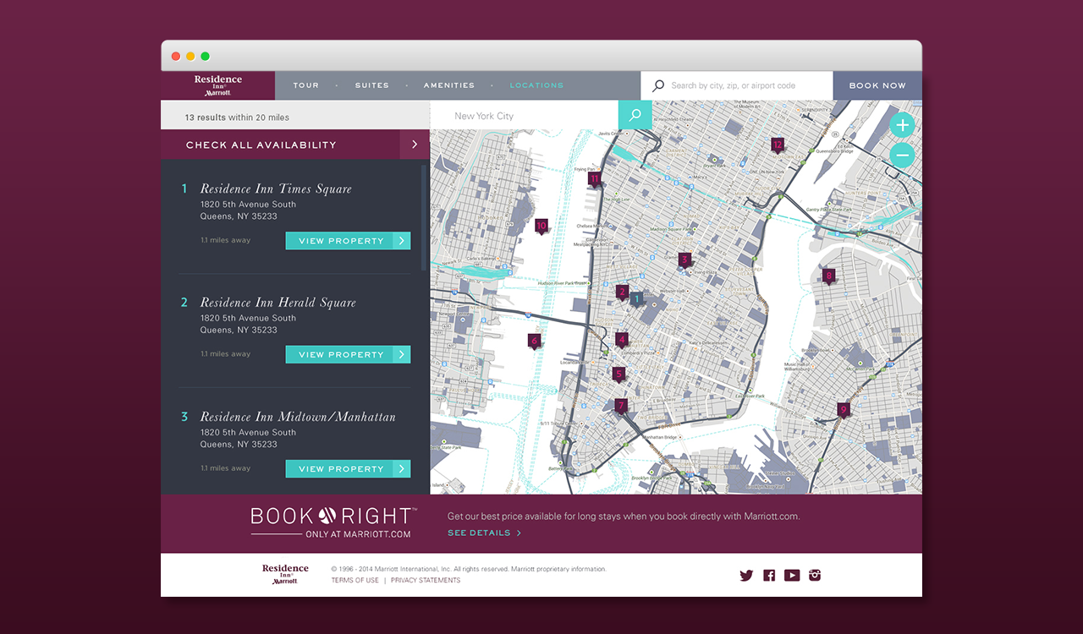Zoom out the map with minus button
This screenshot has width=1083, height=634.
(902, 155)
